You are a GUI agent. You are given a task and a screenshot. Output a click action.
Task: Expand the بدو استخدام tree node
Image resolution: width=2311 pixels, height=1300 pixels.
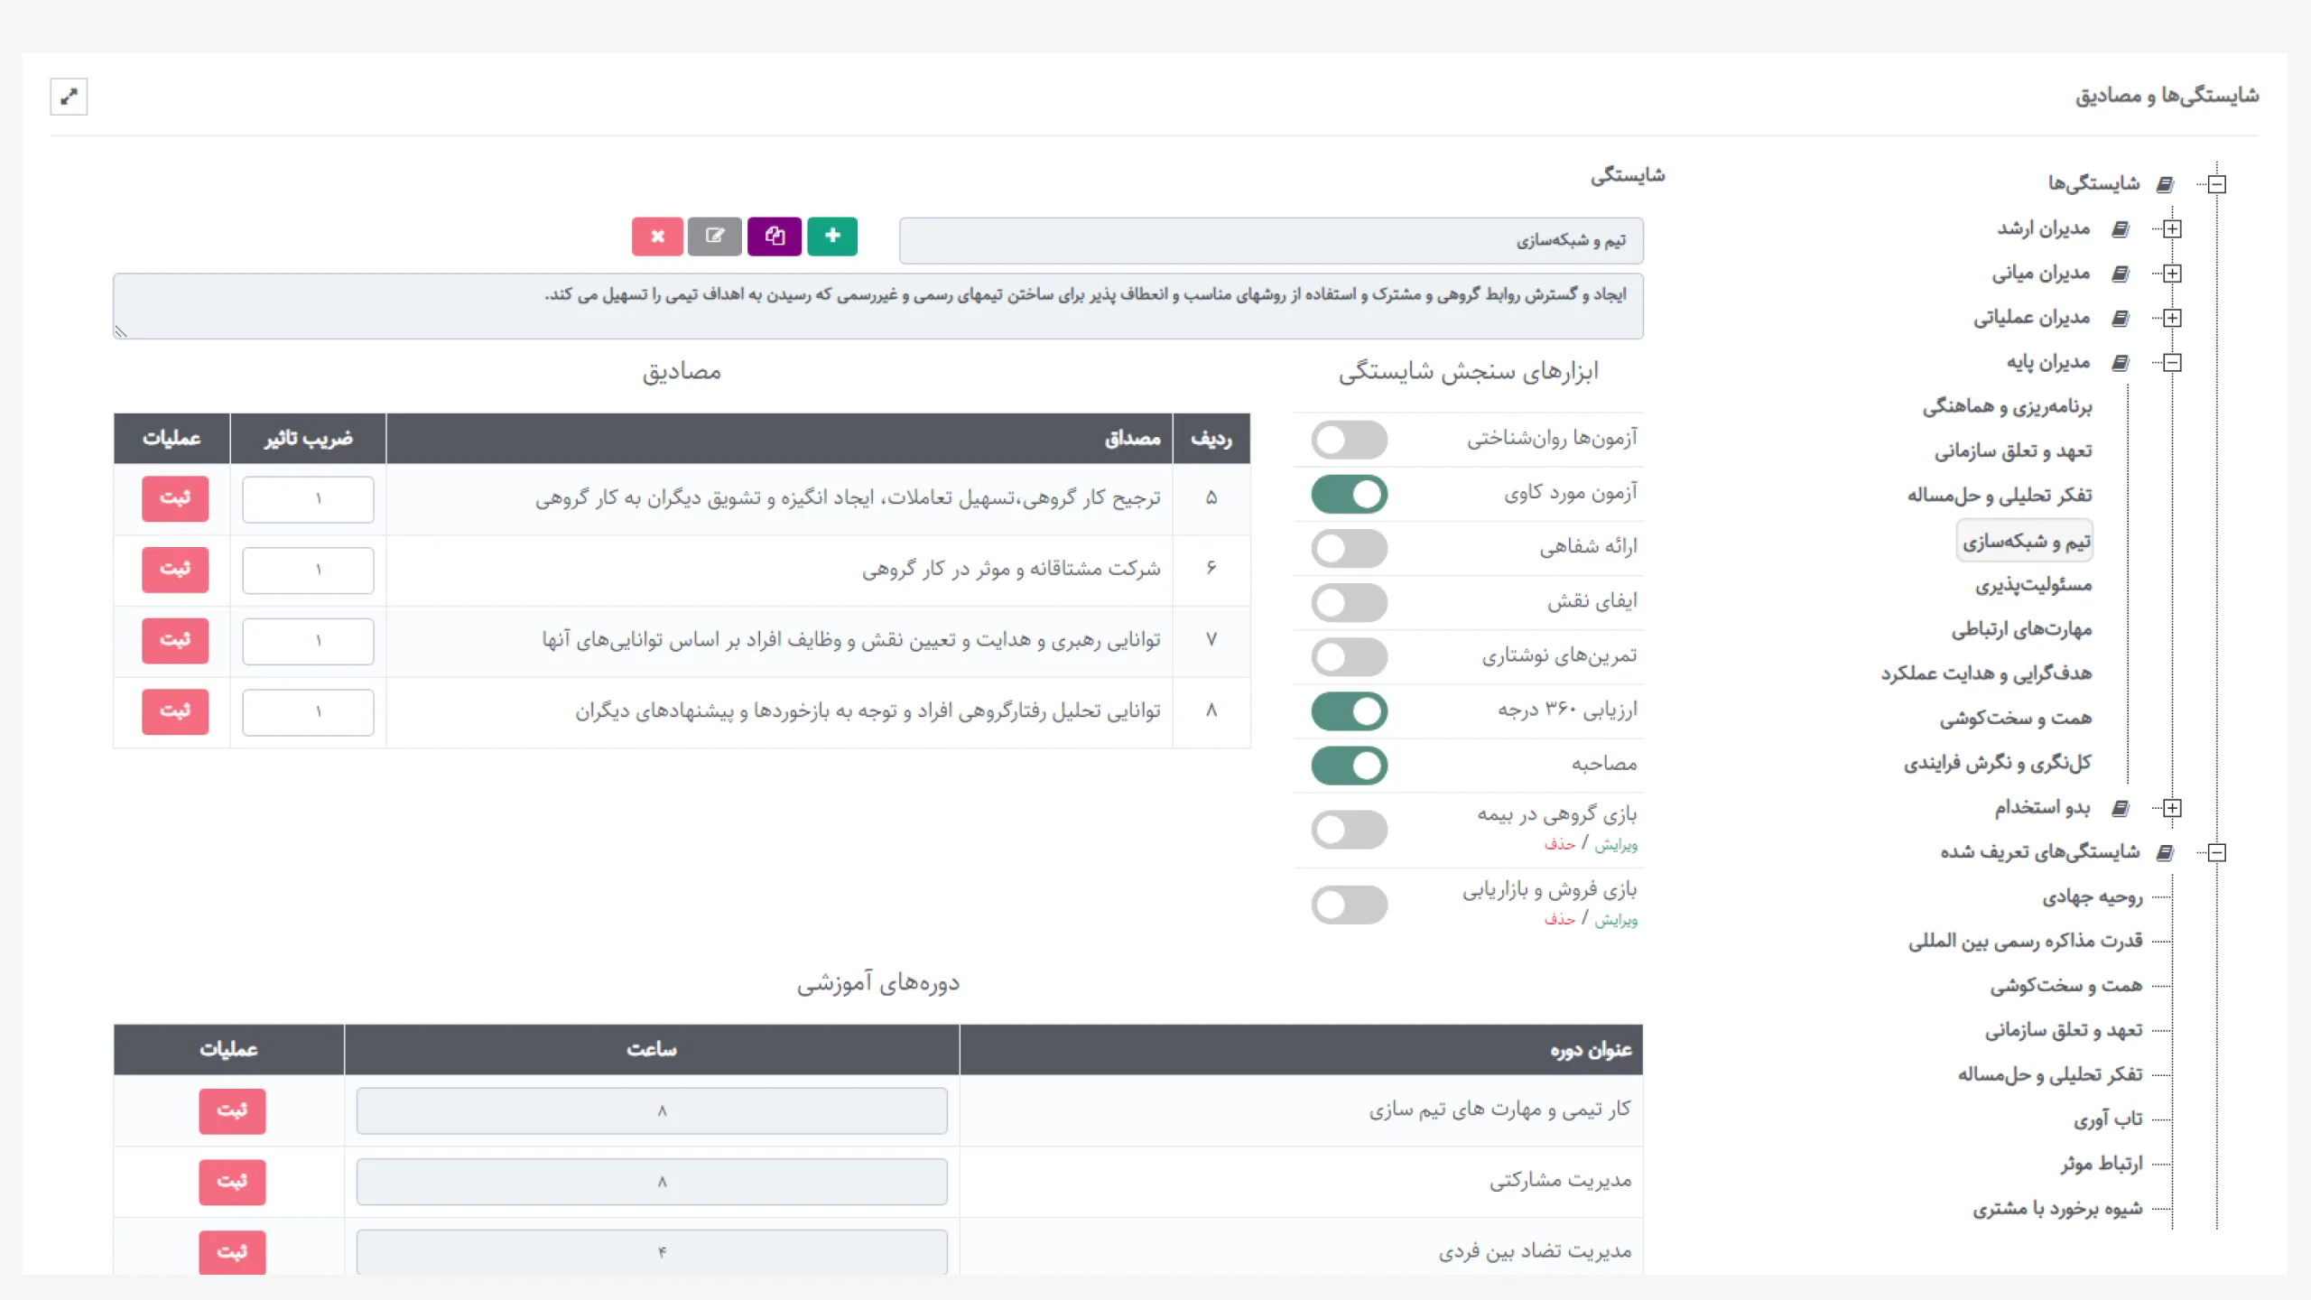click(2172, 808)
